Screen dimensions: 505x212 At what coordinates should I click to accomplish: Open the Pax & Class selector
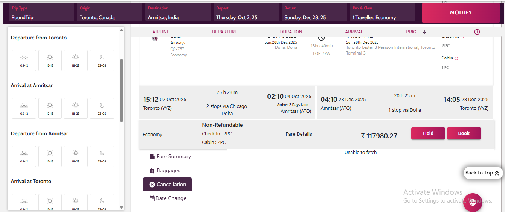(383, 13)
